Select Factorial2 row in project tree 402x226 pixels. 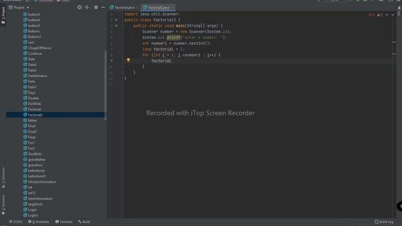click(x=55, y=115)
